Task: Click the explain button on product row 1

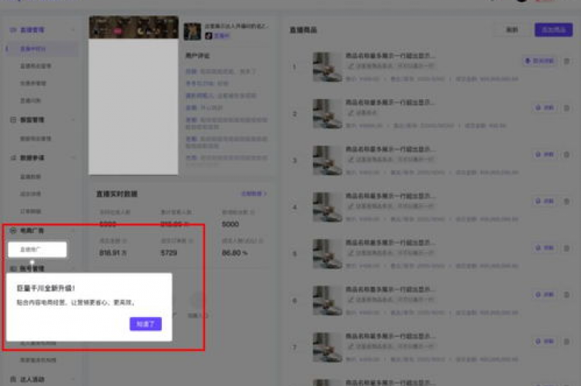Action: coord(539,61)
